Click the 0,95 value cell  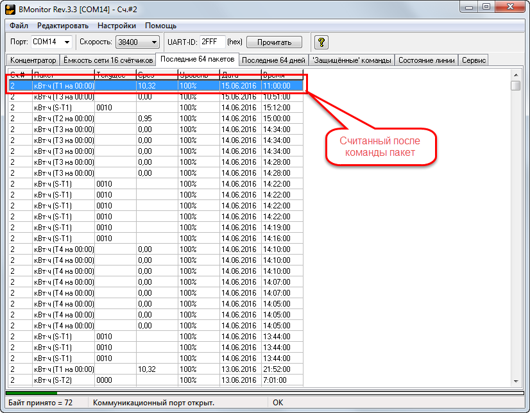click(x=157, y=119)
